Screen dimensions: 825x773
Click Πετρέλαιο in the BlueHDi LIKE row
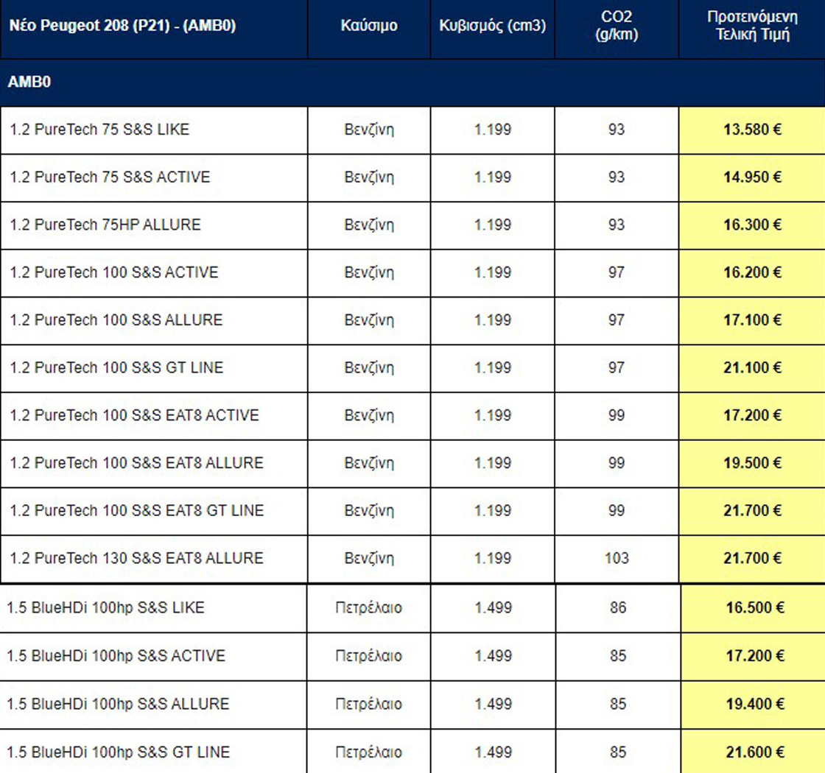(369, 607)
